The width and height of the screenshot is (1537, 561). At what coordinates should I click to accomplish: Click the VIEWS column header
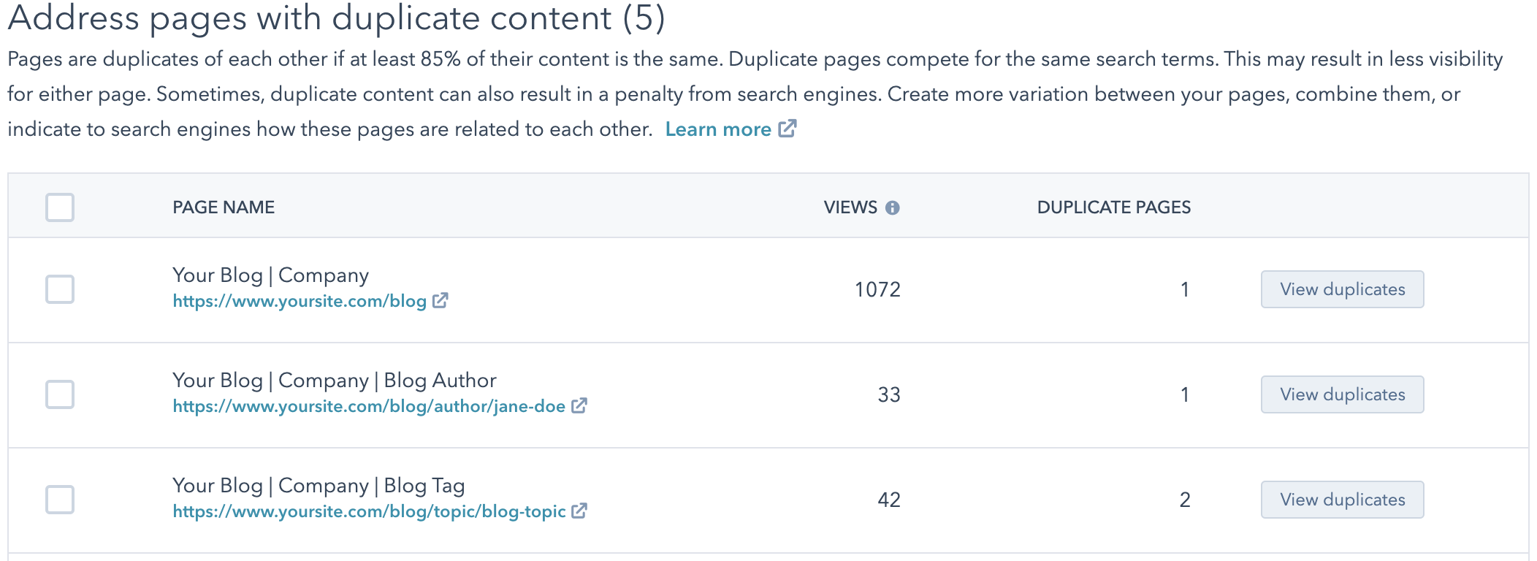[x=850, y=207]
